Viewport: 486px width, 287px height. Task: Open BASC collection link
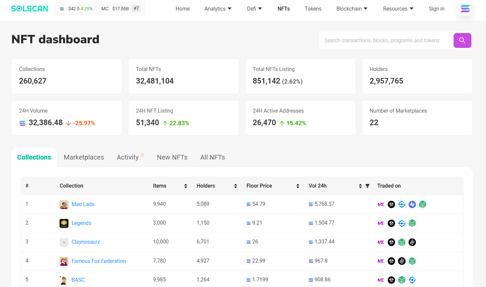tap(78, 280)
